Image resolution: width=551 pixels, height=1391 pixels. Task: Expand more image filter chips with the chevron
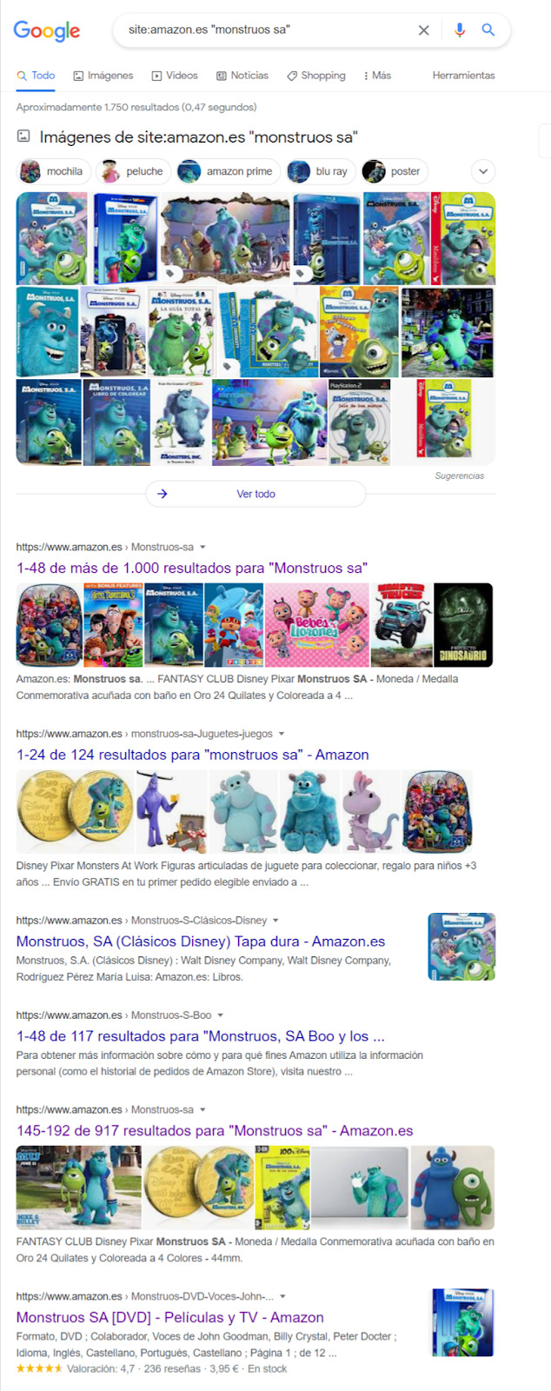(483, 171)
